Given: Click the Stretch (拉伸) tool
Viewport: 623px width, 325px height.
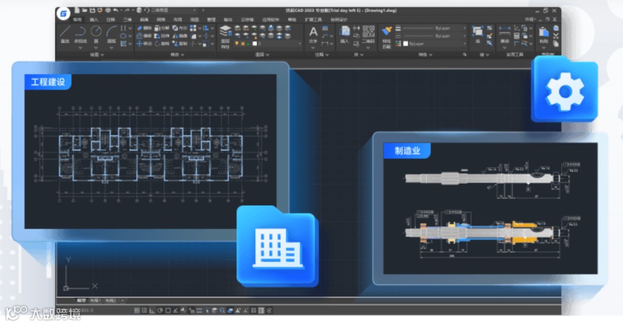Looking at the screenshot, I should pos(162,36).
